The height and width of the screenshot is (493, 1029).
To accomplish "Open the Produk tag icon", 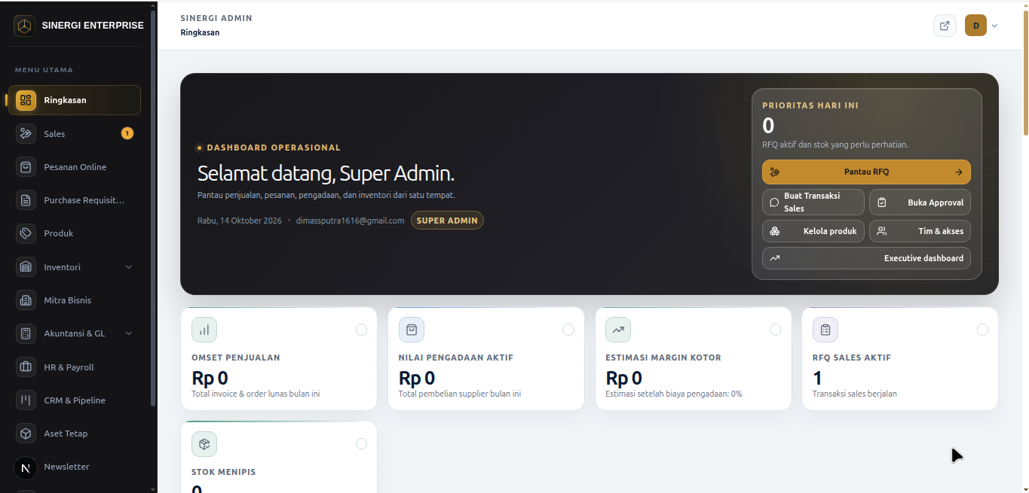I will tap(26, 233).
